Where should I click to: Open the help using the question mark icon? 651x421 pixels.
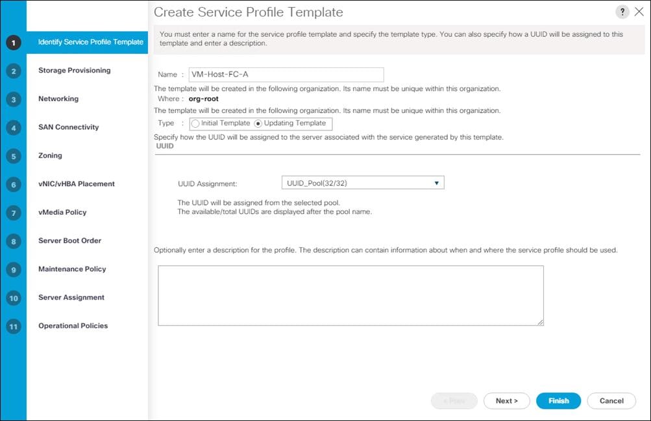click(x=622, y=11)
